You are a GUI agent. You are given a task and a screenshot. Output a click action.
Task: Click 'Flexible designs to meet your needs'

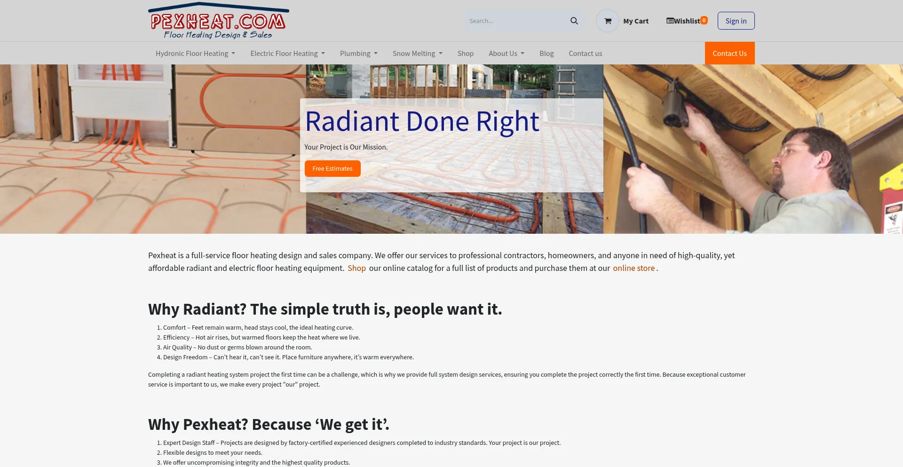pos(213,452)
